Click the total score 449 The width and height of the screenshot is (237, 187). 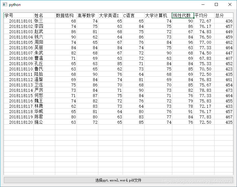pyautogui.click(x=224, y=31)
